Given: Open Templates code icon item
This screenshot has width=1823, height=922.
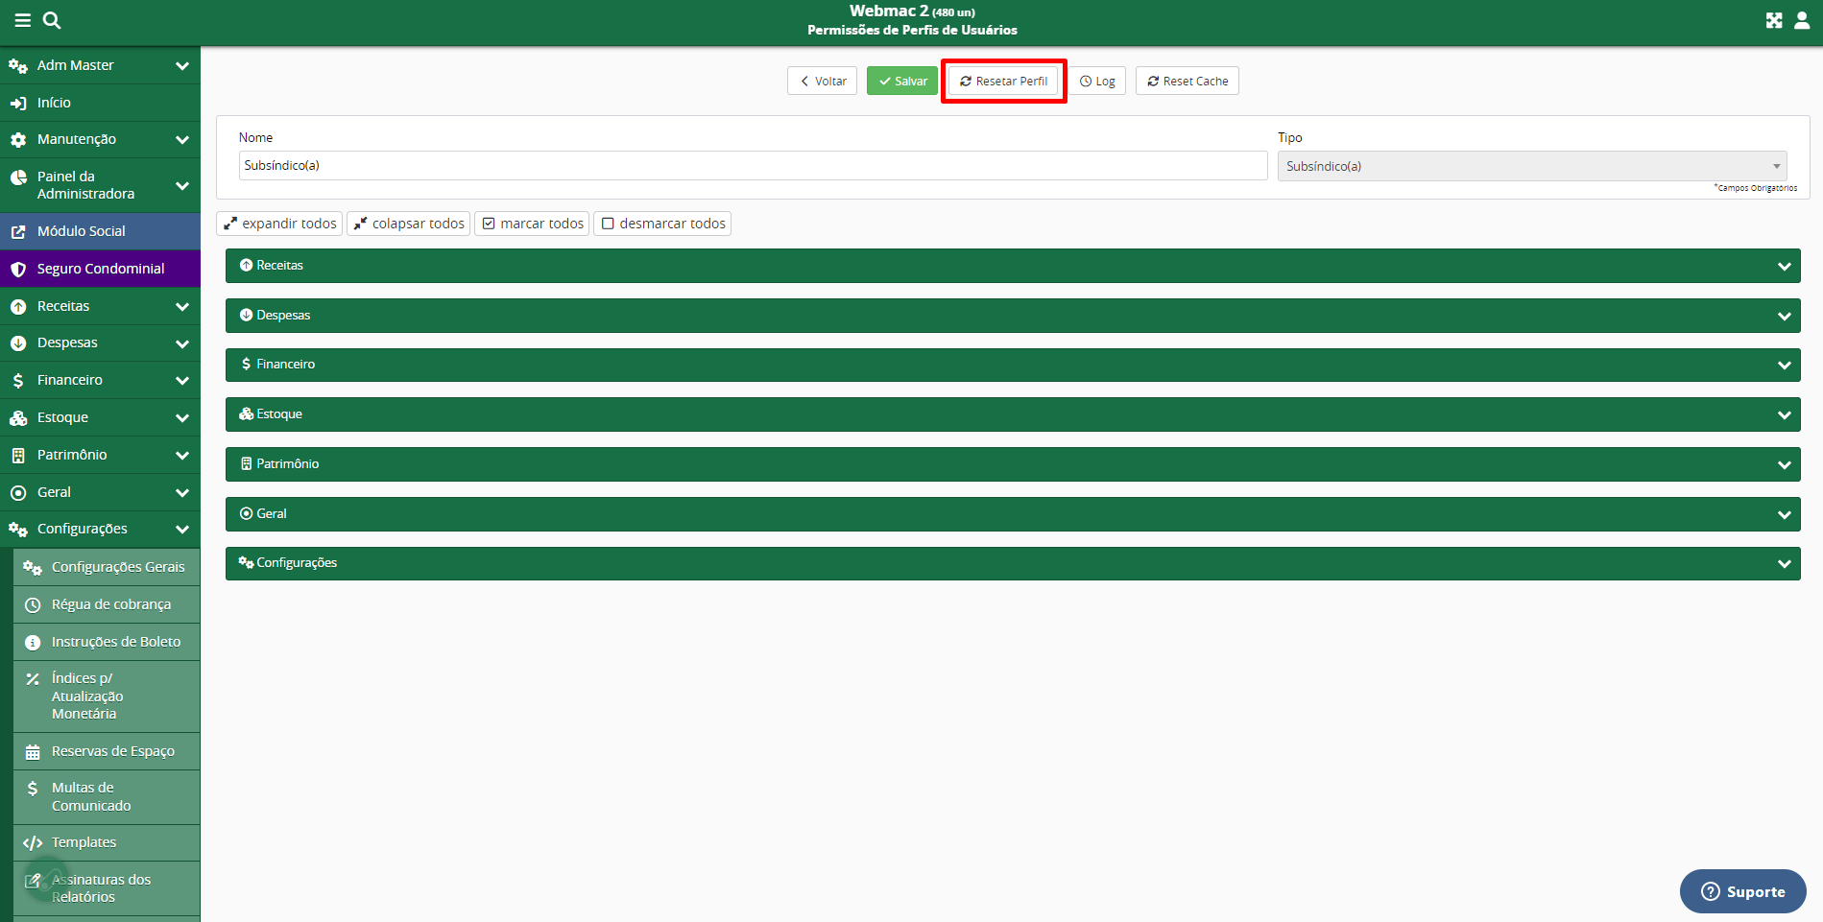Looking at the screenshot, I should pos(84,842).
